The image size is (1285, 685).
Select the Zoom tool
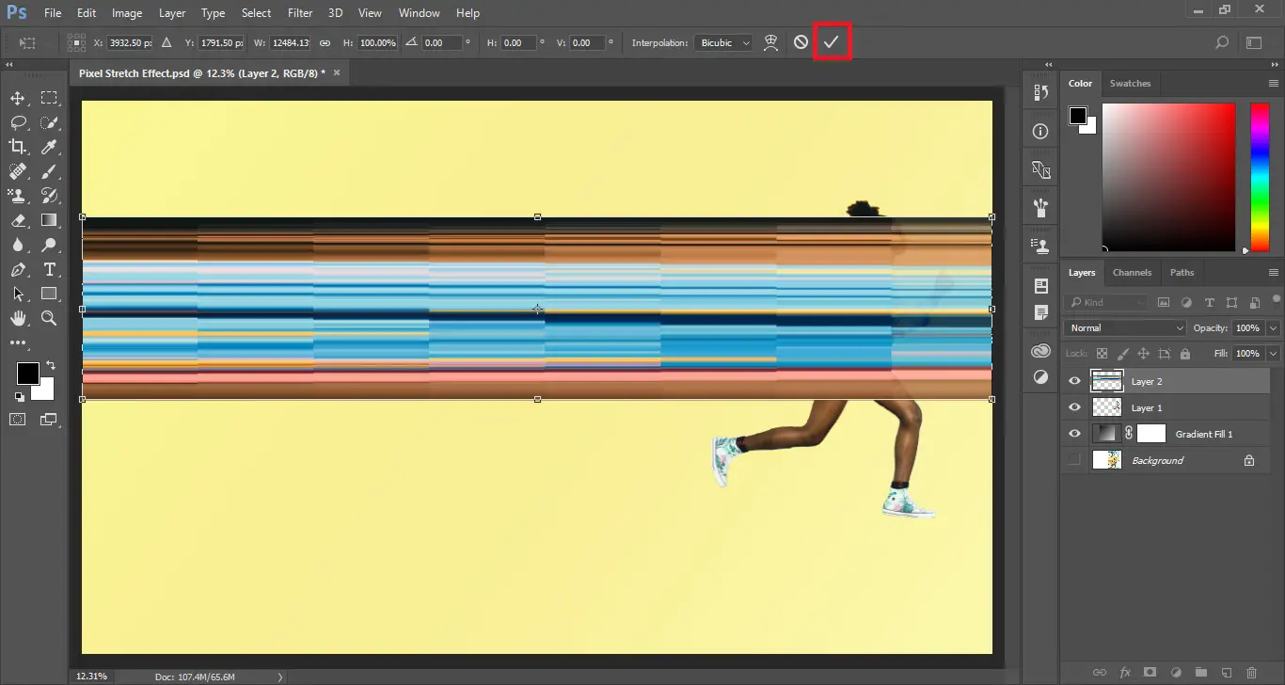pos(50,318)
